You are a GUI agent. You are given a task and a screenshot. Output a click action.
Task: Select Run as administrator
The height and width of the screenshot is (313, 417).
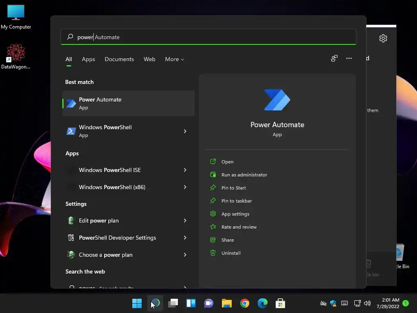pyautogui.click(x=244, y=174)
